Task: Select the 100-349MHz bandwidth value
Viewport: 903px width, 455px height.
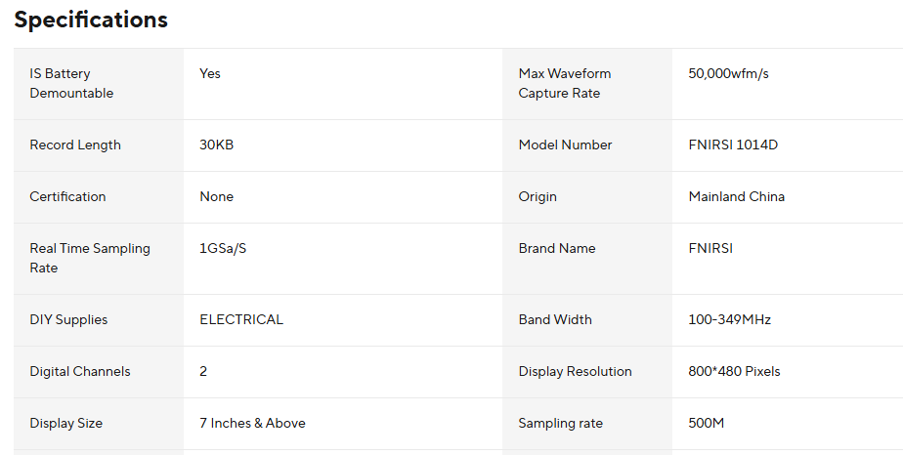Action: pos(729,319)
